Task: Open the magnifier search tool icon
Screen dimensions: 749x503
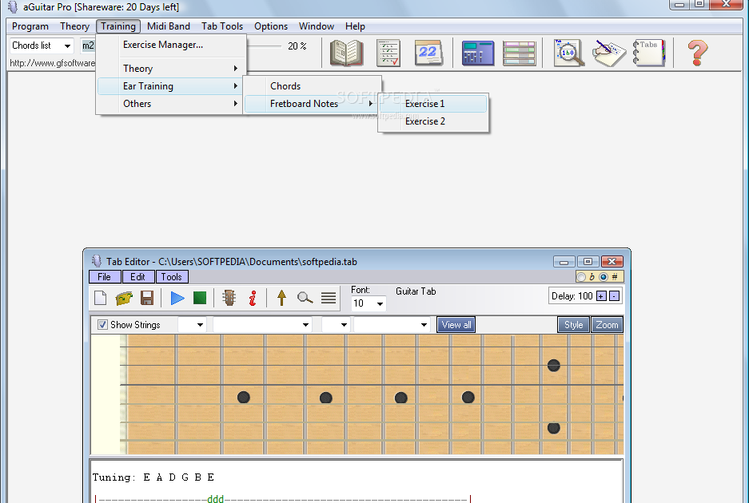Action: coord(569,53)
